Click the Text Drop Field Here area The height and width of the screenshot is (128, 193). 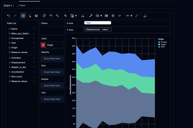(52, 99)
